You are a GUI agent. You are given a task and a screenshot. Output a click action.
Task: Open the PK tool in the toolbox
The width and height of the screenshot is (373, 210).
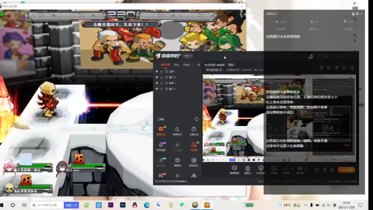coord(161,175)
